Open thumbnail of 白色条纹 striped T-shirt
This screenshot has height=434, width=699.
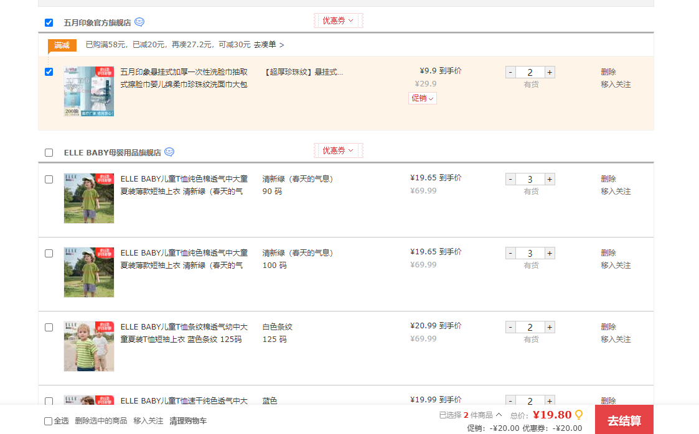[89, 346]
